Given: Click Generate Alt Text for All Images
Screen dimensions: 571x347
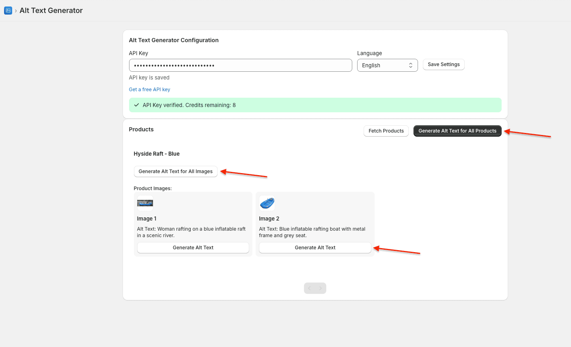Looking at the screenshot, I should pos(175,171).
